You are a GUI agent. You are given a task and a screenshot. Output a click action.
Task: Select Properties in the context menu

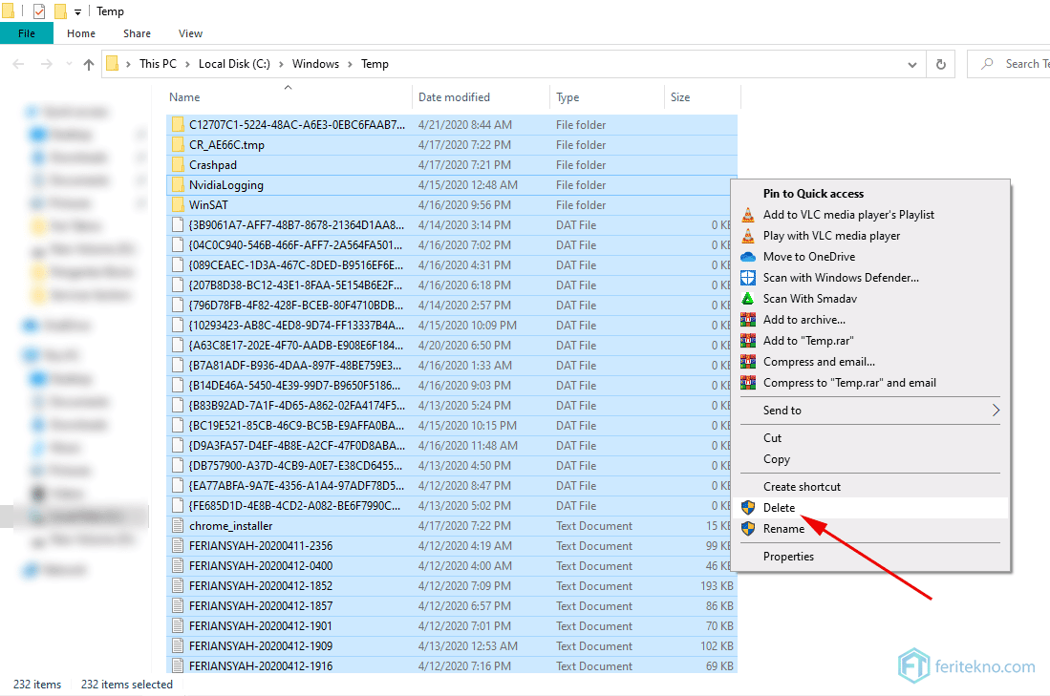pos(870,557)
